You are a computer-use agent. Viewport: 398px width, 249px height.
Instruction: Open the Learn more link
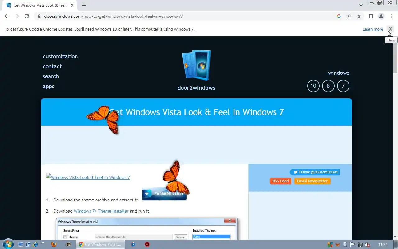[373, 29]
